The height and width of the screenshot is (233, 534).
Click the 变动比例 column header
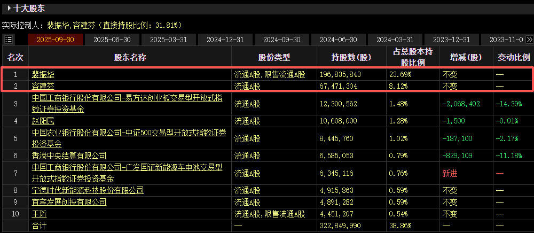point(514,57)
